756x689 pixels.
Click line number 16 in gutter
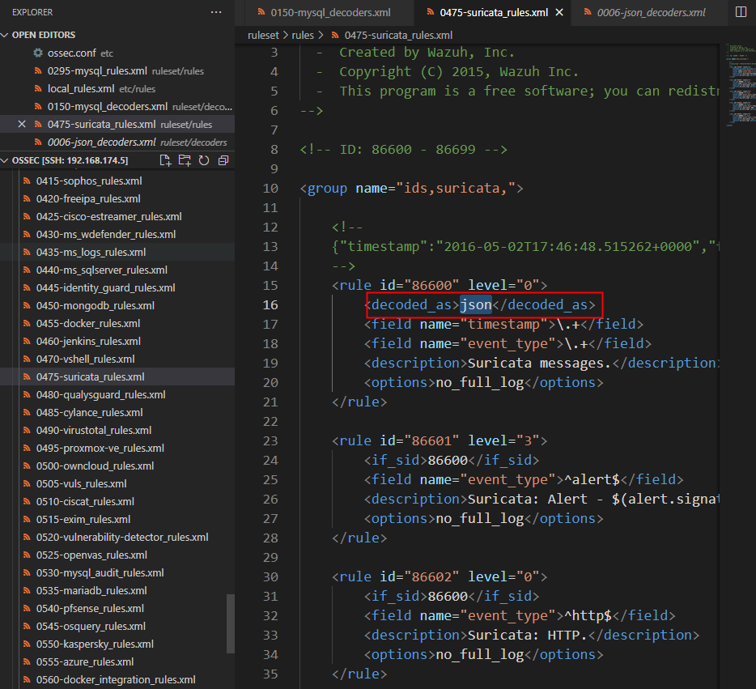tap(270, 305)
